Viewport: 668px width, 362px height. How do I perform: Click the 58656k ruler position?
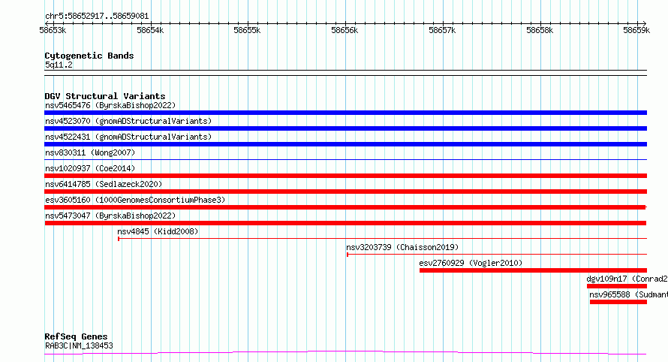(345, 30)
